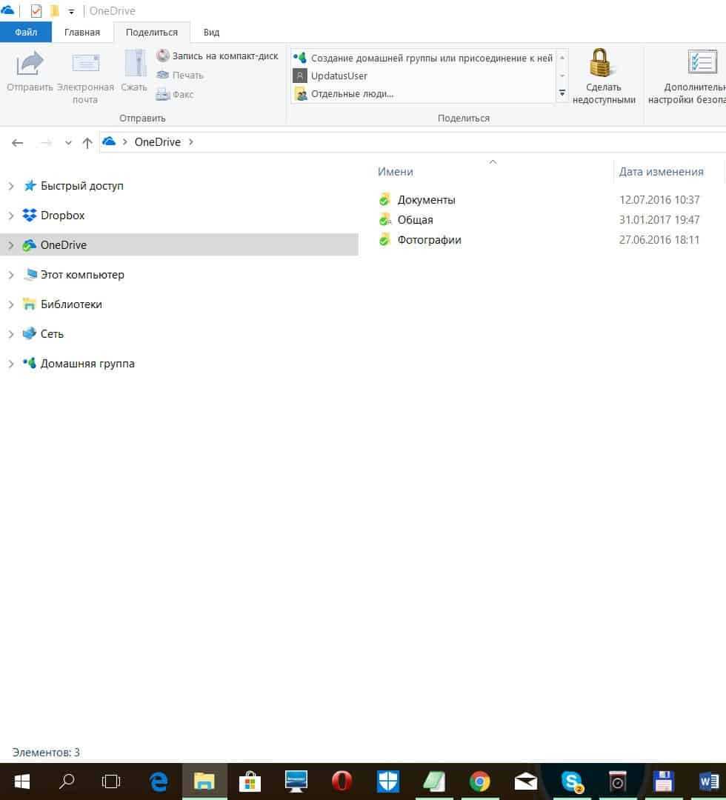Expand Быстрый доступ tree node
726x800 pixels.
tap(10, 186)
